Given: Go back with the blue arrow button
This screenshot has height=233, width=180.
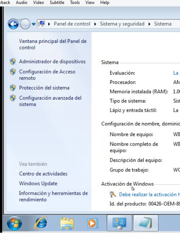Looking at the screenshot, I should coord(13,24).
